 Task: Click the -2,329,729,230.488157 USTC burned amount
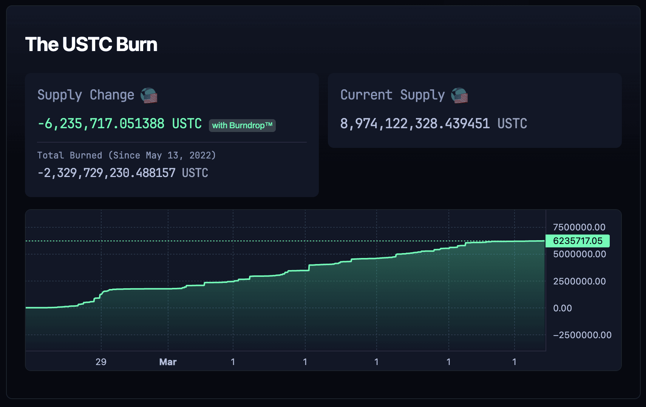pos(123,172)
